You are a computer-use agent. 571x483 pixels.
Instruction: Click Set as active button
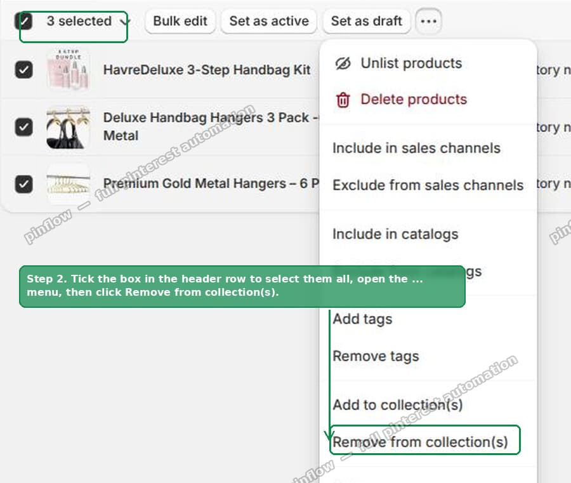[269, 21]
